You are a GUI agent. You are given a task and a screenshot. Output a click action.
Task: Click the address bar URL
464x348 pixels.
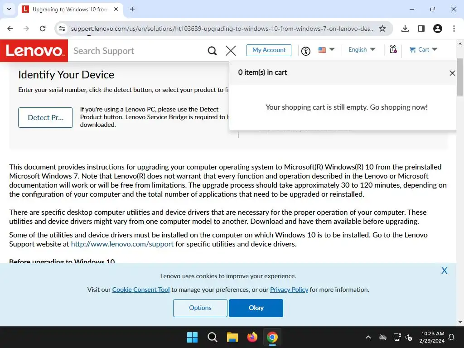222,29
